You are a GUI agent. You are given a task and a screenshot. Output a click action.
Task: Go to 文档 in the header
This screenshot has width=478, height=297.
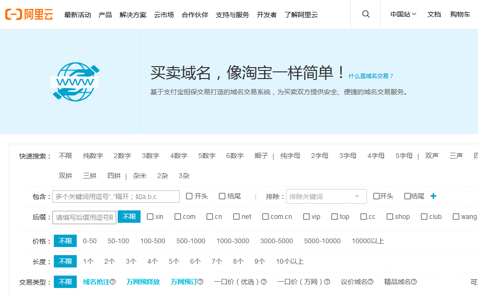[434, 14]
